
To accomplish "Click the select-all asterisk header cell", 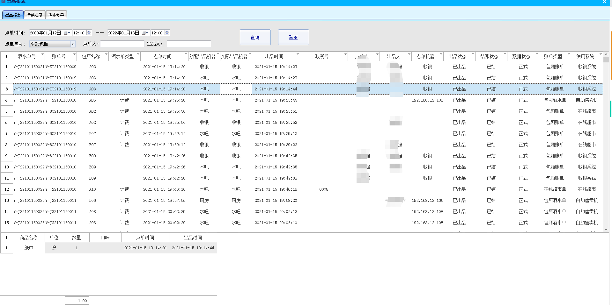I will 6,56.
